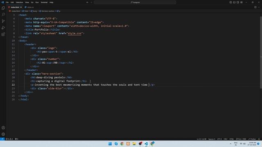The width and height of the screenshot is (262, 147).
Task: Click the "hero-section" class value
Action: [x=51, y=73]
